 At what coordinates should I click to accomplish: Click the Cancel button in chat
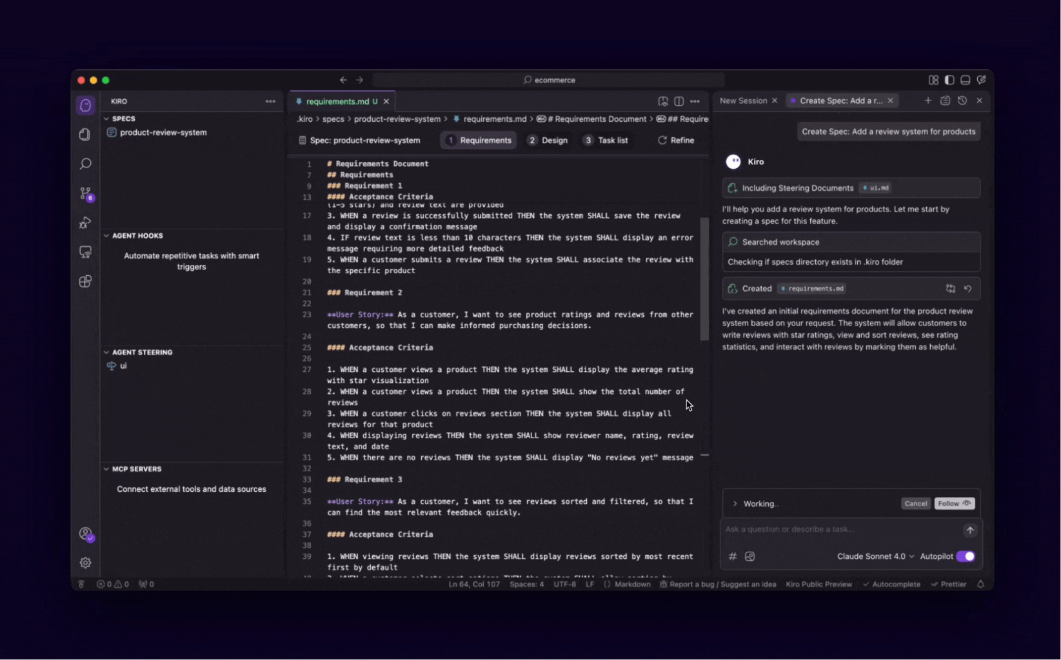point(915,503)
